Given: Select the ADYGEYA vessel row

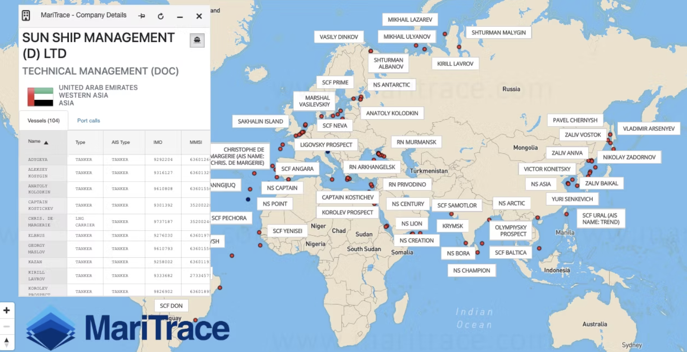Looking at the screenshot, I should pyautogui.click(x=114, y=160).
